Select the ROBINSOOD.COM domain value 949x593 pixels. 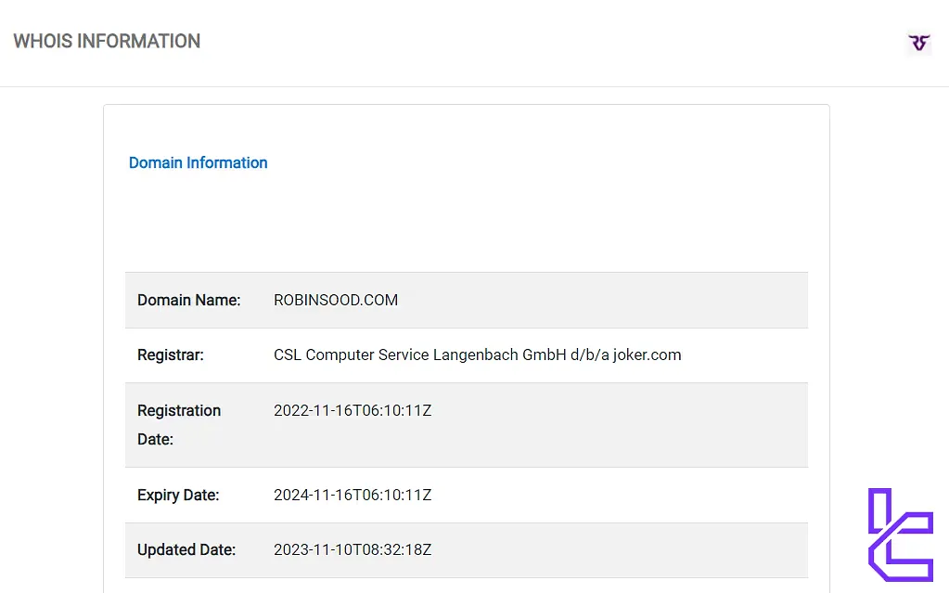[x=336, y=300]
